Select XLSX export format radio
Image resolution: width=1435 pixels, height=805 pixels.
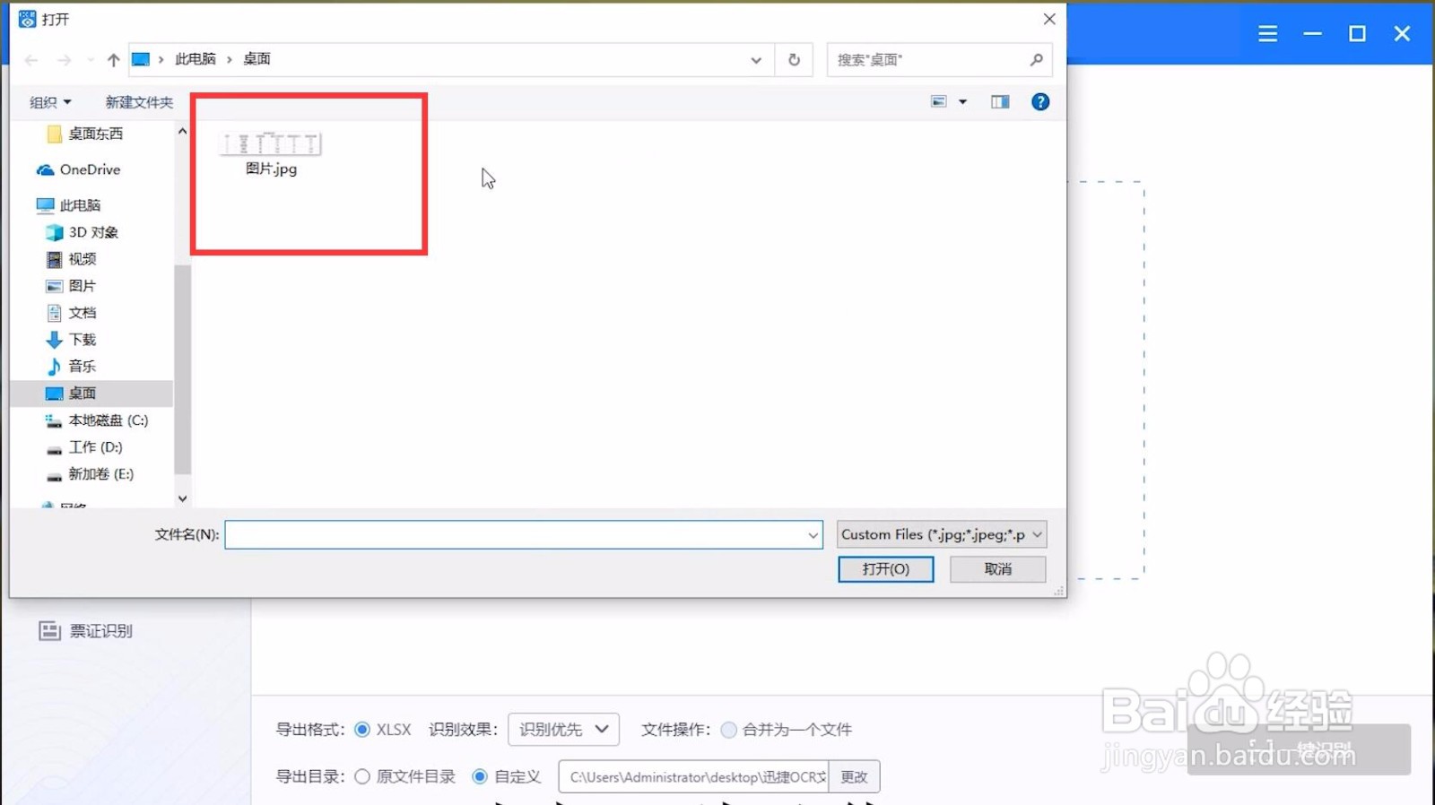click(x=362, y=730)
